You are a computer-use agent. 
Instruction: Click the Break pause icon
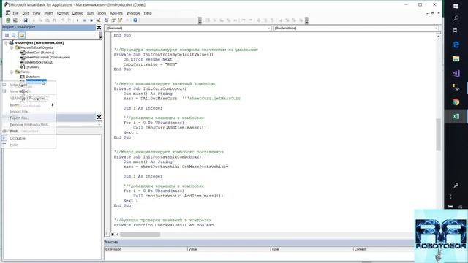pos(85,20)
